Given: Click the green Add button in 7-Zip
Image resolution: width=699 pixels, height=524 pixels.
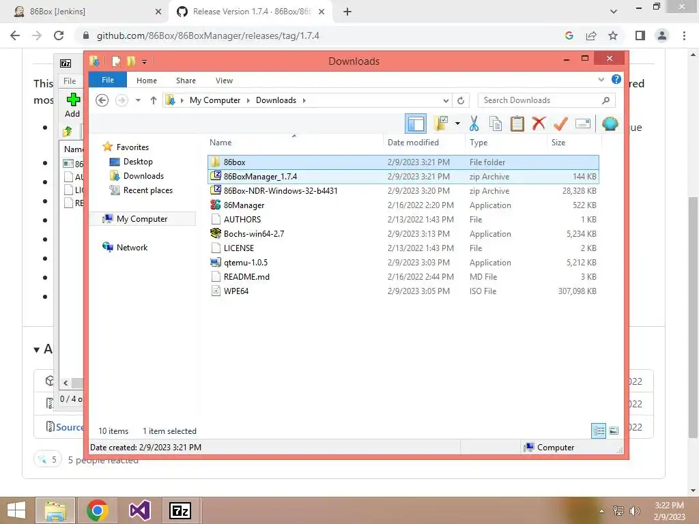Looking at the screenshot, I should (72, 104).
